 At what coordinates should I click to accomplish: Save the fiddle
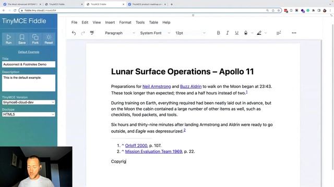(x=22, y=39)
